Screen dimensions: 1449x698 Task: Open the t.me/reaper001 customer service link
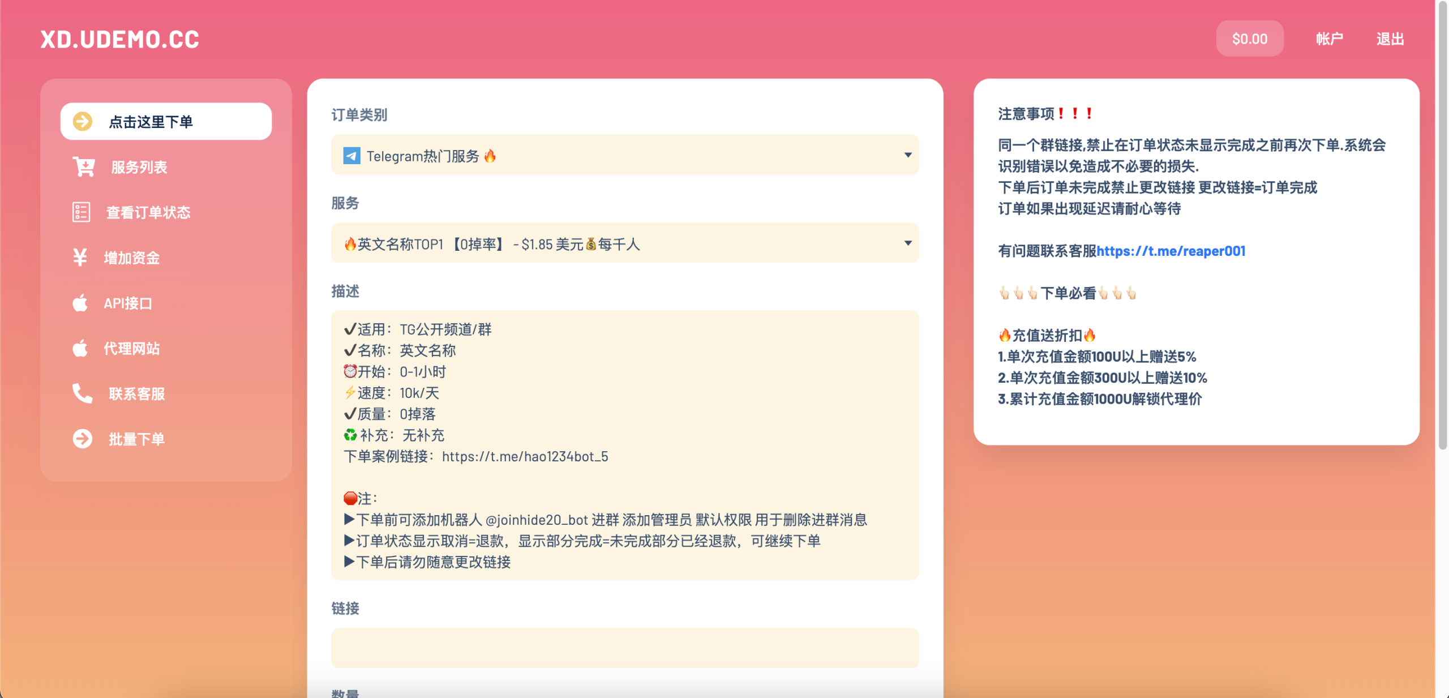click(x=1171, y=251)
